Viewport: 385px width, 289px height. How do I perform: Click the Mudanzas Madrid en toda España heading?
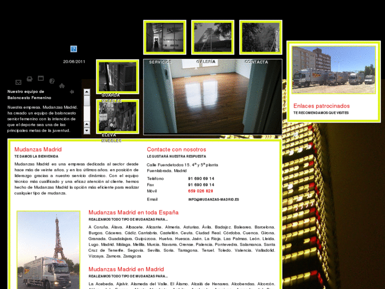133,213
